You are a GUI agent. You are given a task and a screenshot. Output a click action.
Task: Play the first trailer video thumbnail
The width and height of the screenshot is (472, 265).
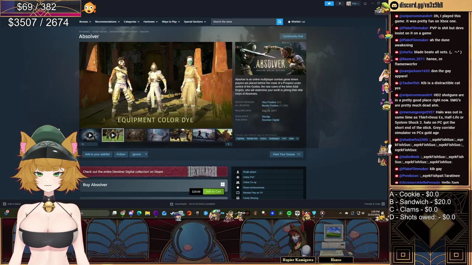pos(90,135)
